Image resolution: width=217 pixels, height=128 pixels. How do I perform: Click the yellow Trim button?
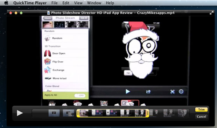[x=201, y=110]
